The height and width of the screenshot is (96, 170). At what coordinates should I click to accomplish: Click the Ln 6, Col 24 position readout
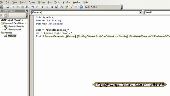pyautogui.click(x=91, y=7)
